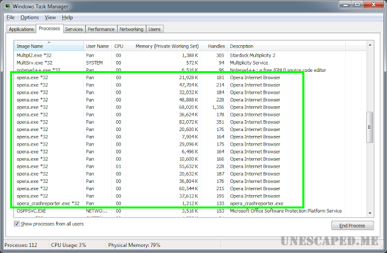The image size is (387, 253).
Task: Select opera.exe row using 29,096 K
Action: coord(190,144)
